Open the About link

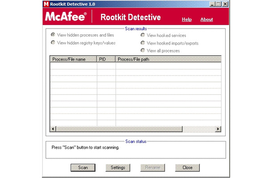pyautogui.click(x=206, y=20)
